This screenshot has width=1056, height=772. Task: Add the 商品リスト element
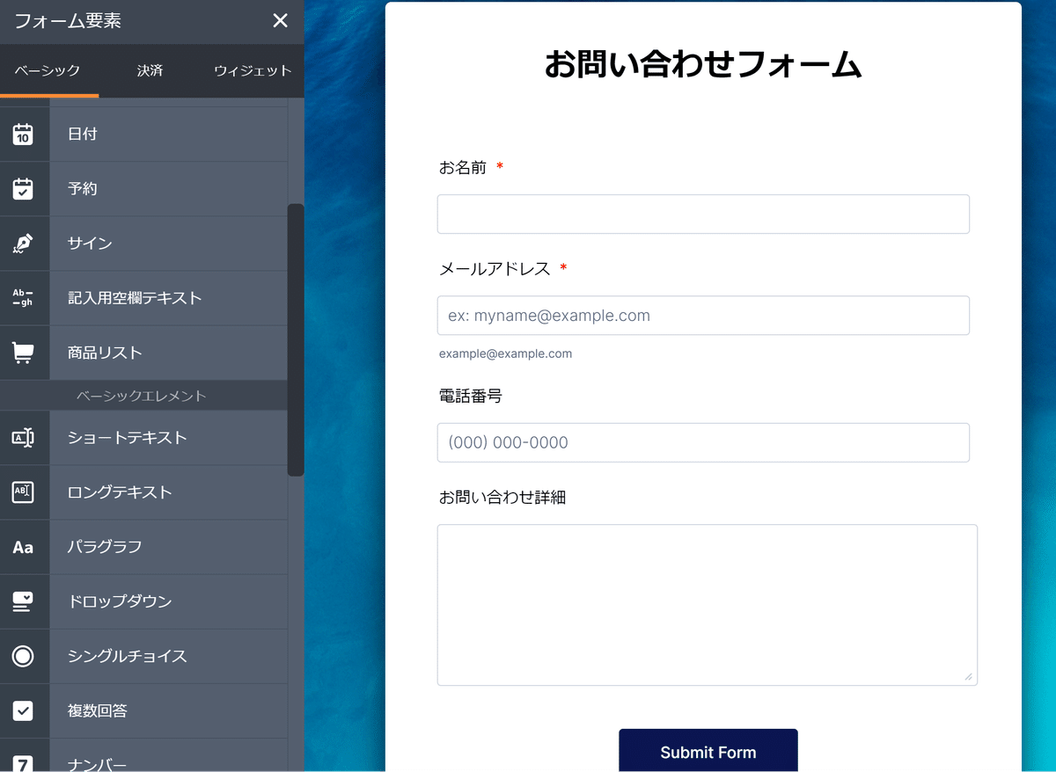[x=143, y=352]
